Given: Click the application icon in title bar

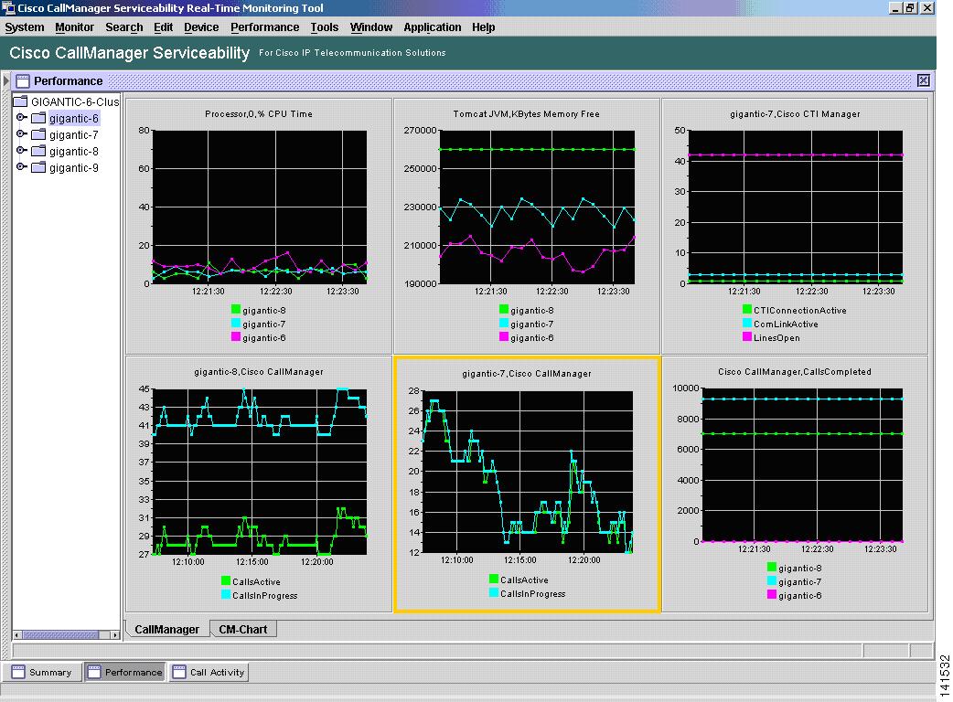Looking at the screenshot, I should coord(8,8).
